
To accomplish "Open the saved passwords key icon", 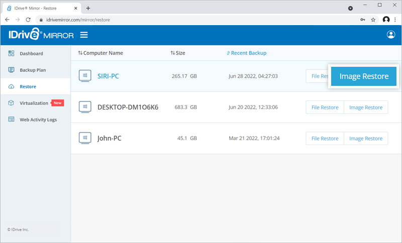I will (x=362, y=20).
